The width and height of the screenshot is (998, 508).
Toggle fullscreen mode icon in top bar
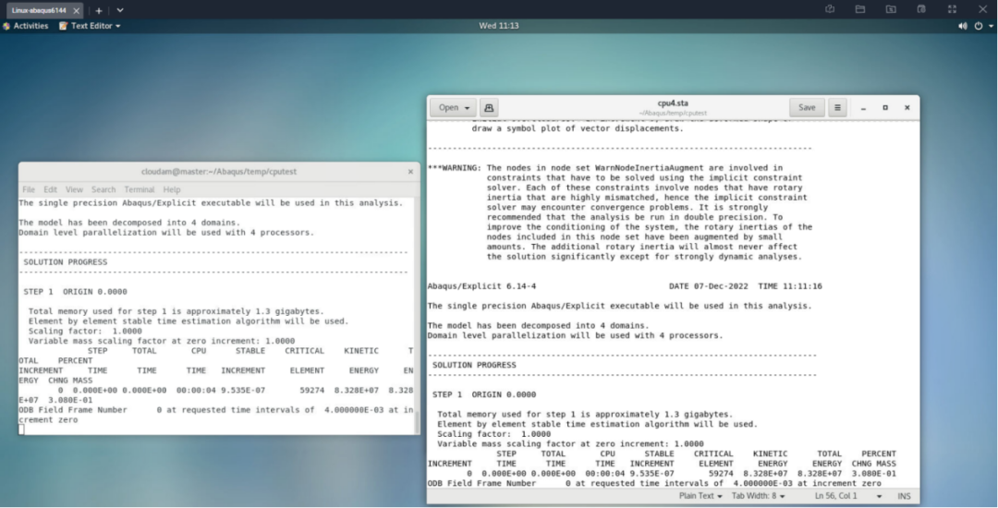952,9
